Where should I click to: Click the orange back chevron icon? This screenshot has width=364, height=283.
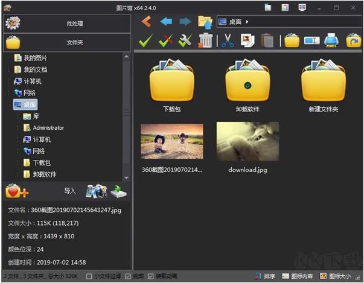[x=146, y=22]
